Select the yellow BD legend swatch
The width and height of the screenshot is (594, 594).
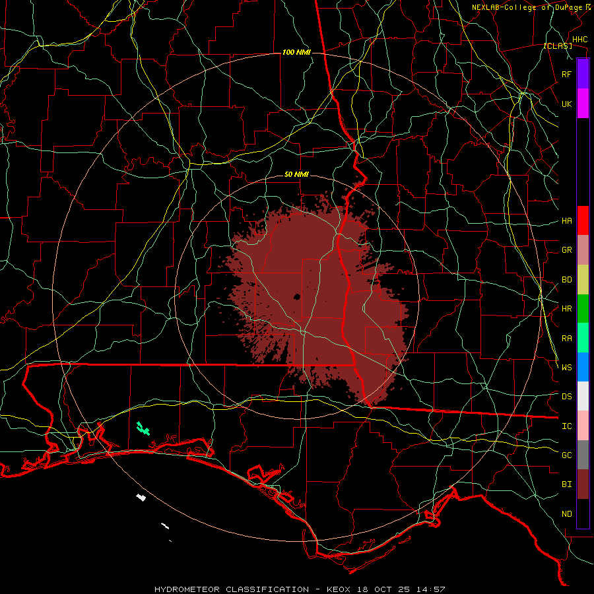coord(583,280)
